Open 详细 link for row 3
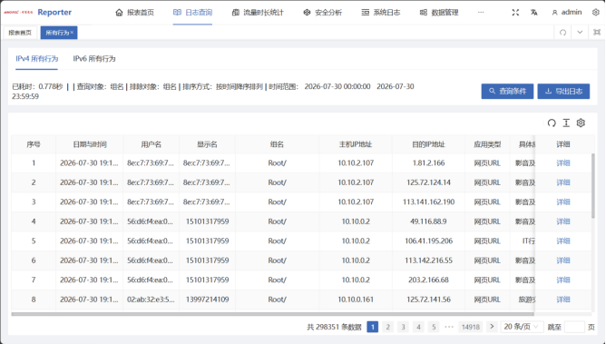The image size is (606, 344). coord(563,202)
